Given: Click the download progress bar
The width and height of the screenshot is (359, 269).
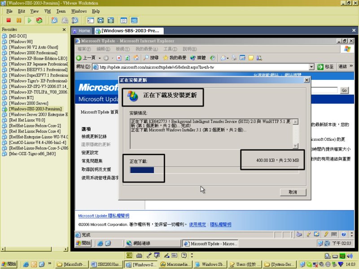Looking at the screenshot, I should tap(214, 170).
